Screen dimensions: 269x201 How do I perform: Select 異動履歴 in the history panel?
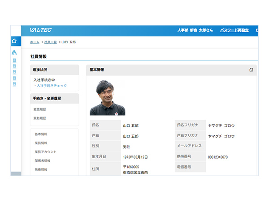point(40,118)
